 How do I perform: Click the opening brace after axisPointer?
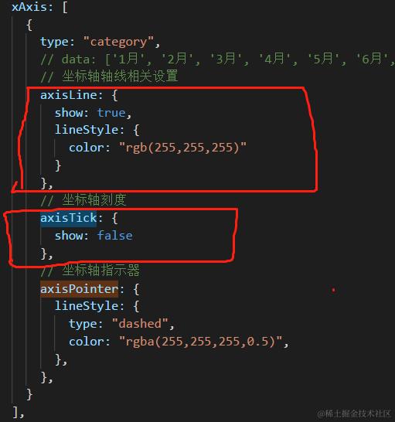pyautogui.click(x=136, y=290)
